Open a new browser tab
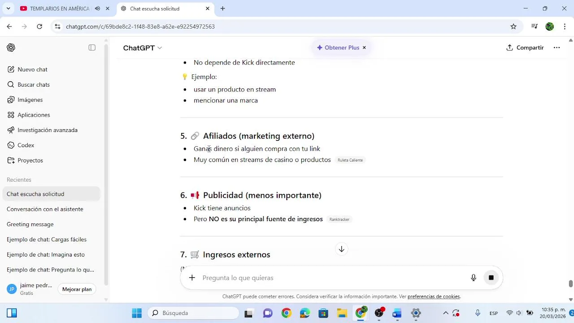Viewport: 574px width, 323px height. (222, 9)
